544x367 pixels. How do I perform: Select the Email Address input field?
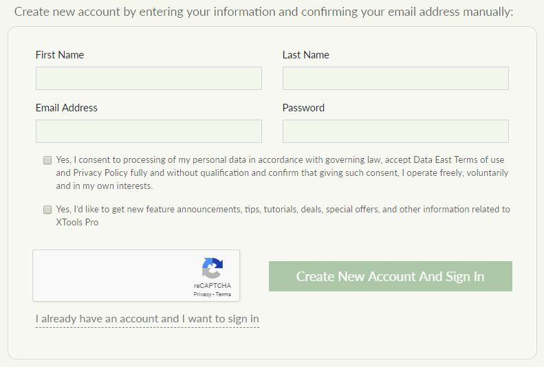149,131
